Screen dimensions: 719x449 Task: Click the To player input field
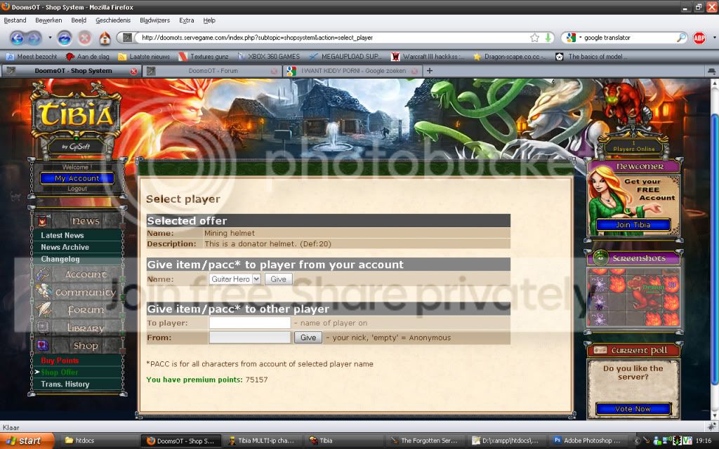click(x=249, y=323)
